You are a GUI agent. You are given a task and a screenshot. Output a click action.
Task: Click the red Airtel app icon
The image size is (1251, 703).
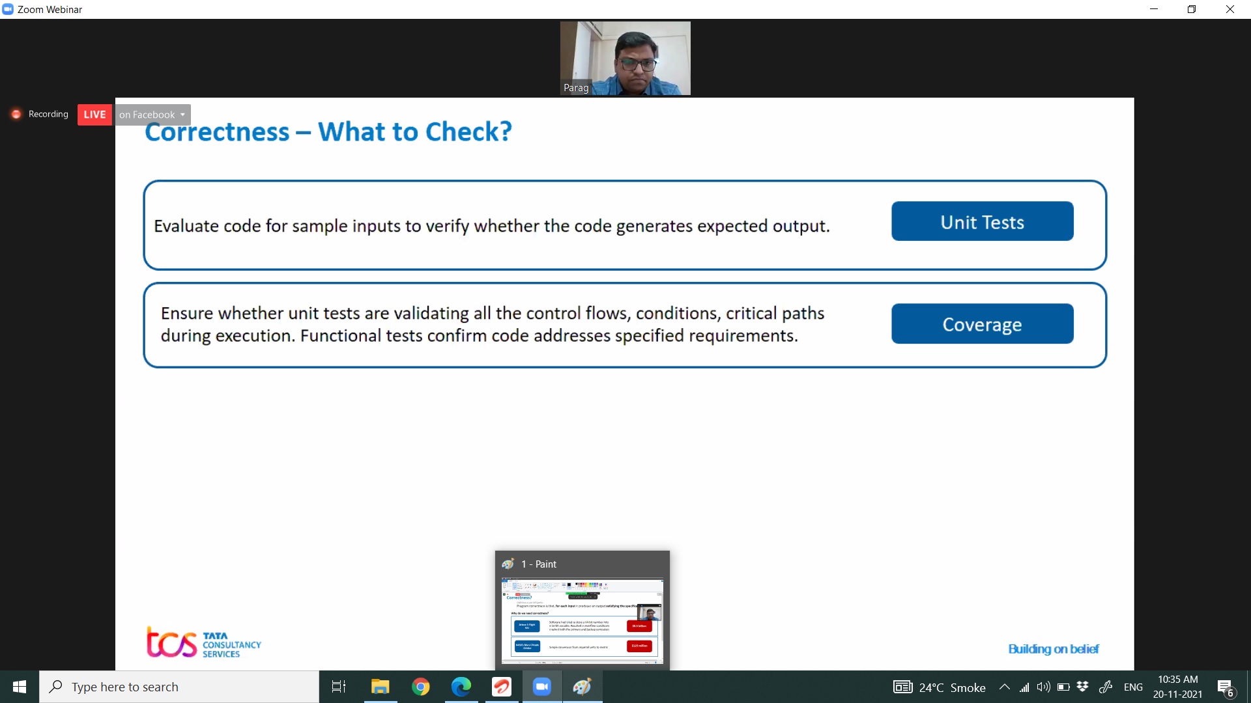tap(502, 687)
